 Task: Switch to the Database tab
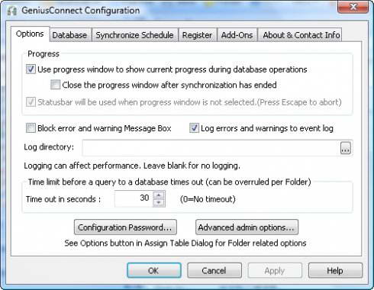click(69, 35)
